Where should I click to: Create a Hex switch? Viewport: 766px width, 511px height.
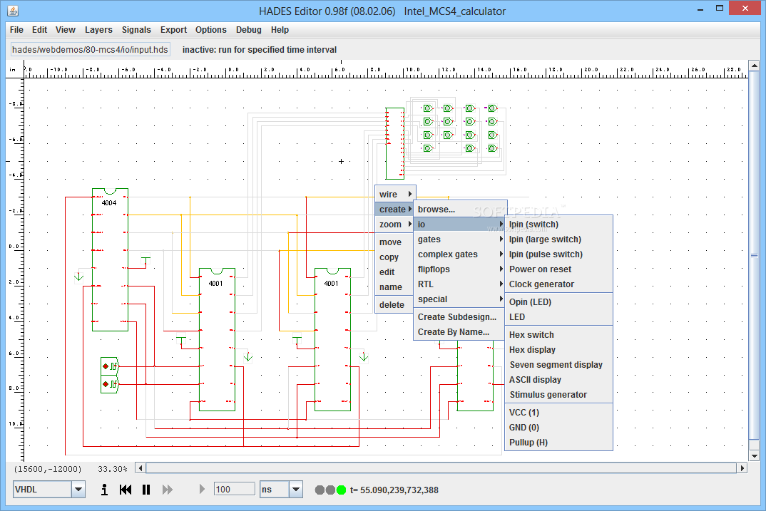(558, 335)
